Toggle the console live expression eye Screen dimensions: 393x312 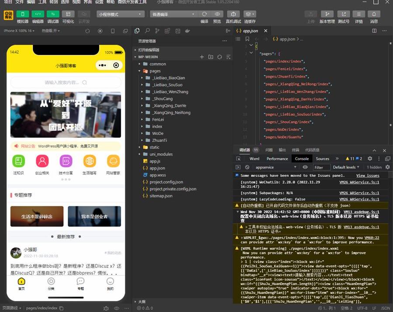tap(305, 167)
